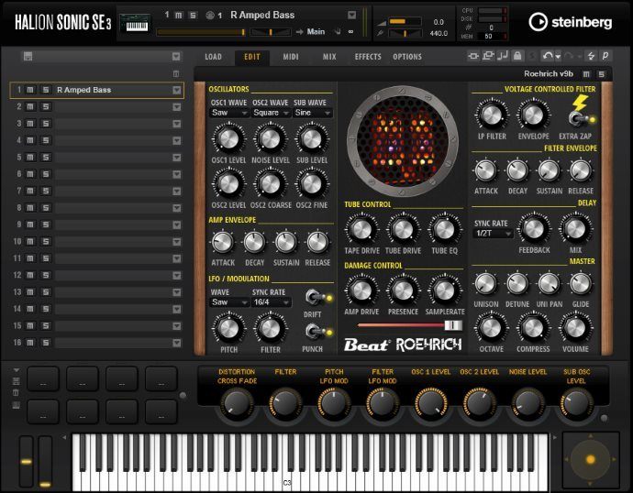
Task: Open the SUB WAVE Sine dropdown
Action: (x=313, y=113)
